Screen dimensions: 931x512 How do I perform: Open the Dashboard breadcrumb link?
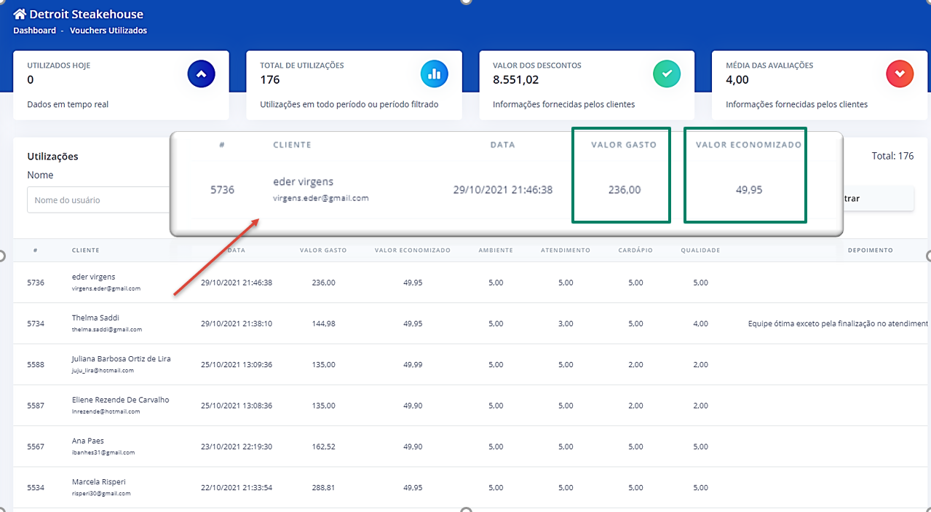34,31
